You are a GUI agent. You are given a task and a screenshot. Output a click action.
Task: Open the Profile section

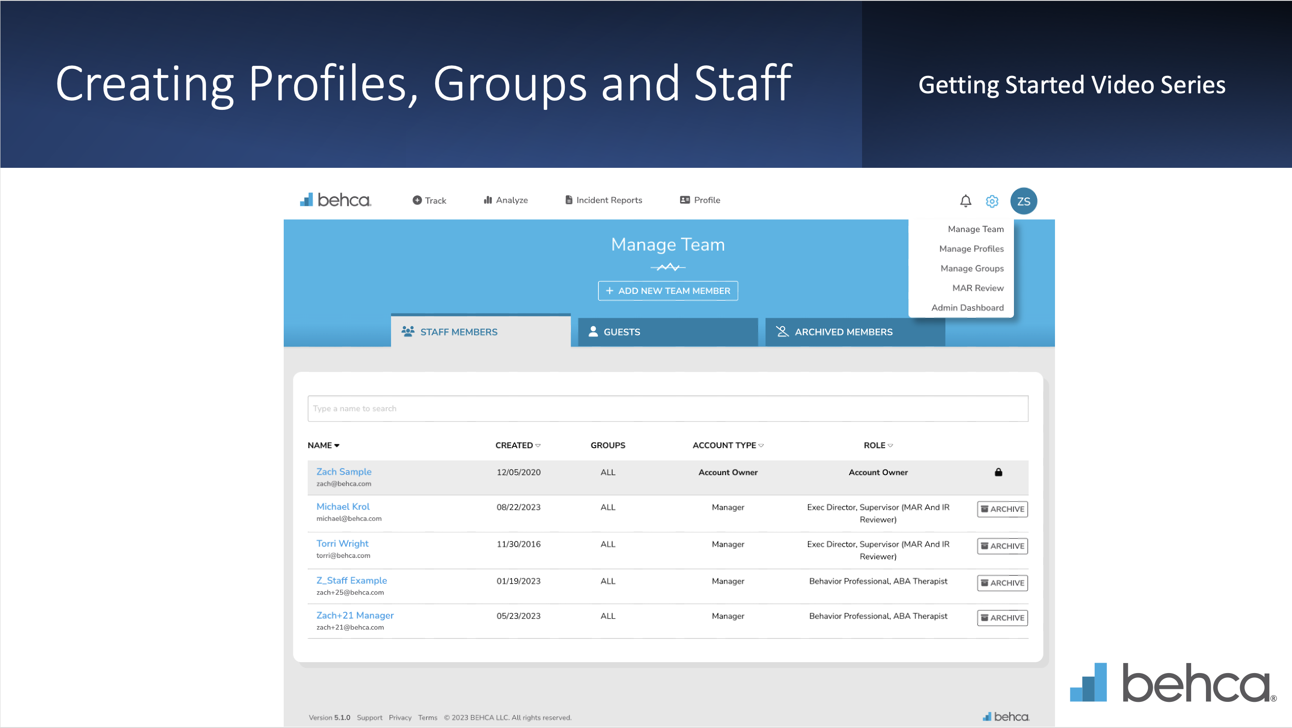tap(700, 200)
